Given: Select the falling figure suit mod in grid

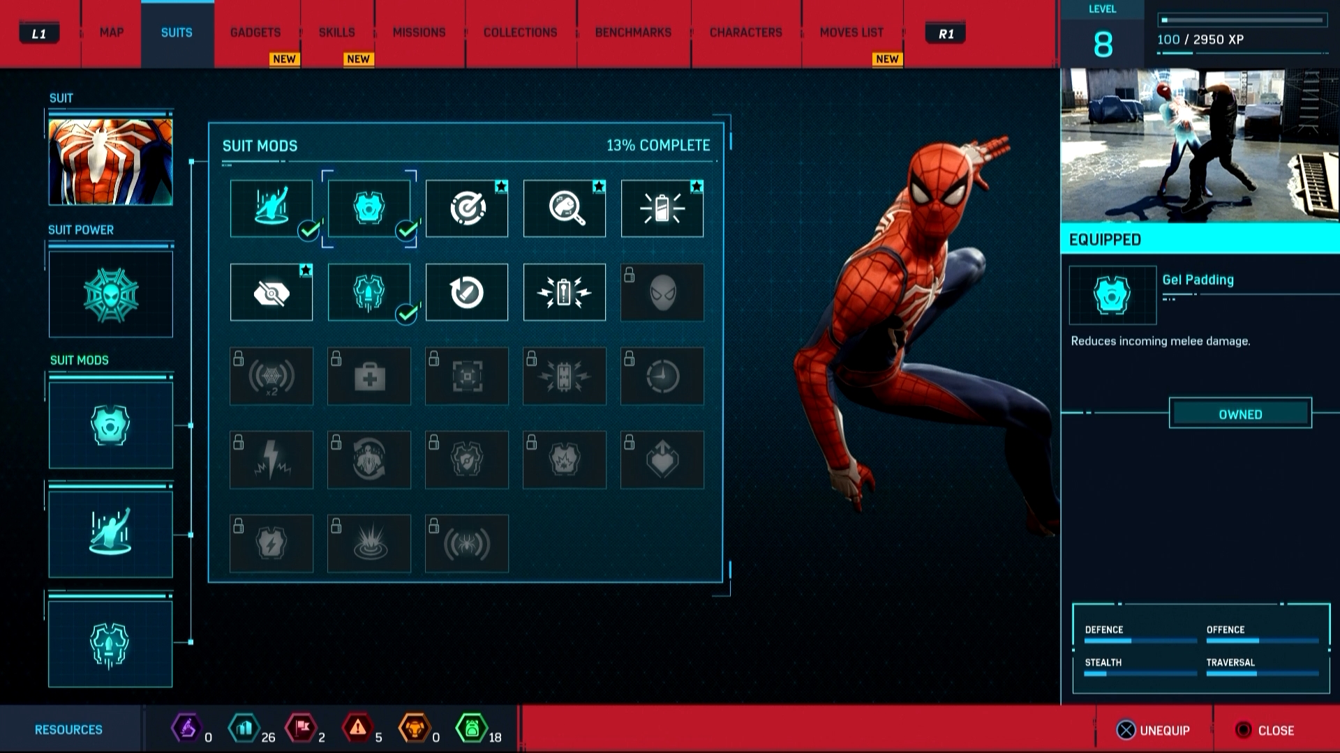Looking at the screenshot, I should [271, 208].
